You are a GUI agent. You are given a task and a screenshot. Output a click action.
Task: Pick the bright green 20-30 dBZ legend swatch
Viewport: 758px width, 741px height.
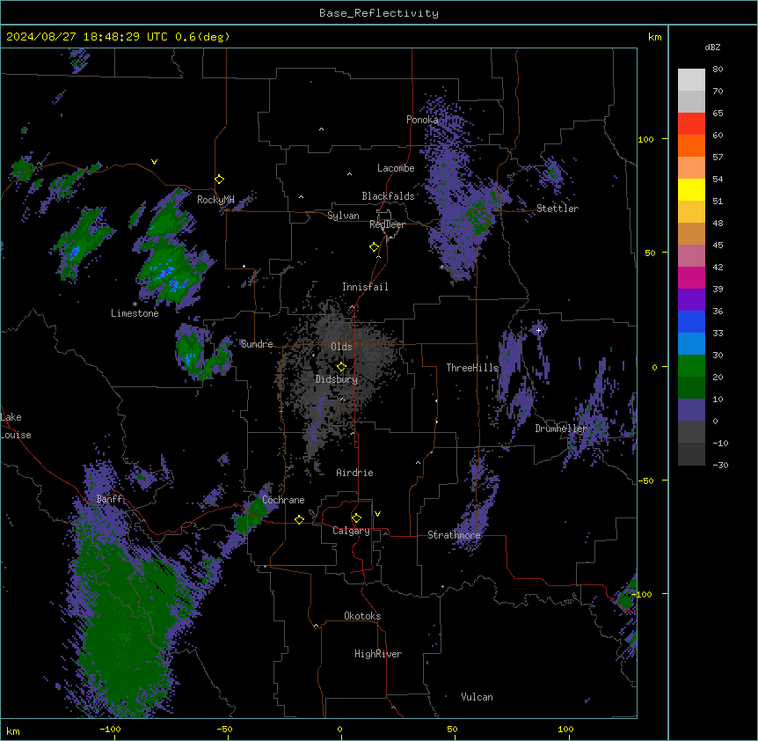691,366
